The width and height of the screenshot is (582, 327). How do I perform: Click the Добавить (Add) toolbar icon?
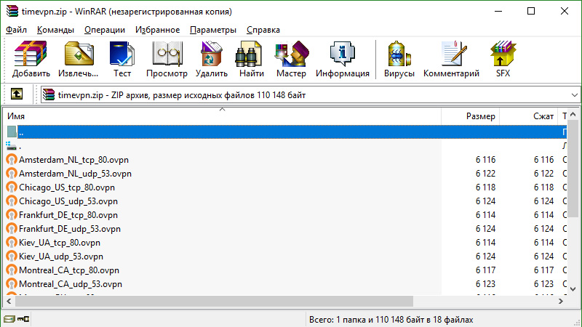coord(31,59)
